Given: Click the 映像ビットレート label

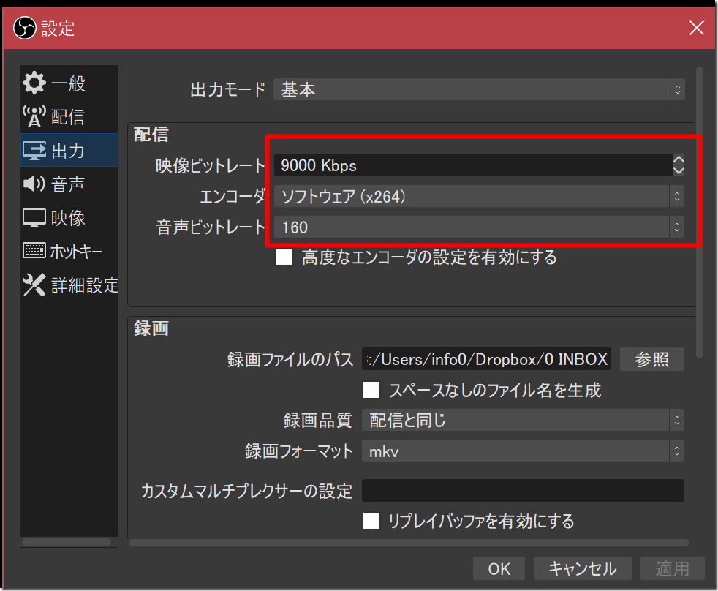Looking at the screenshot, I should [210, 165].
